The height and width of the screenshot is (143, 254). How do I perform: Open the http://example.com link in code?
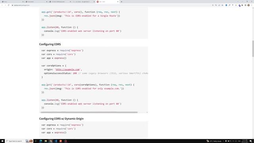tap(67, 70)
